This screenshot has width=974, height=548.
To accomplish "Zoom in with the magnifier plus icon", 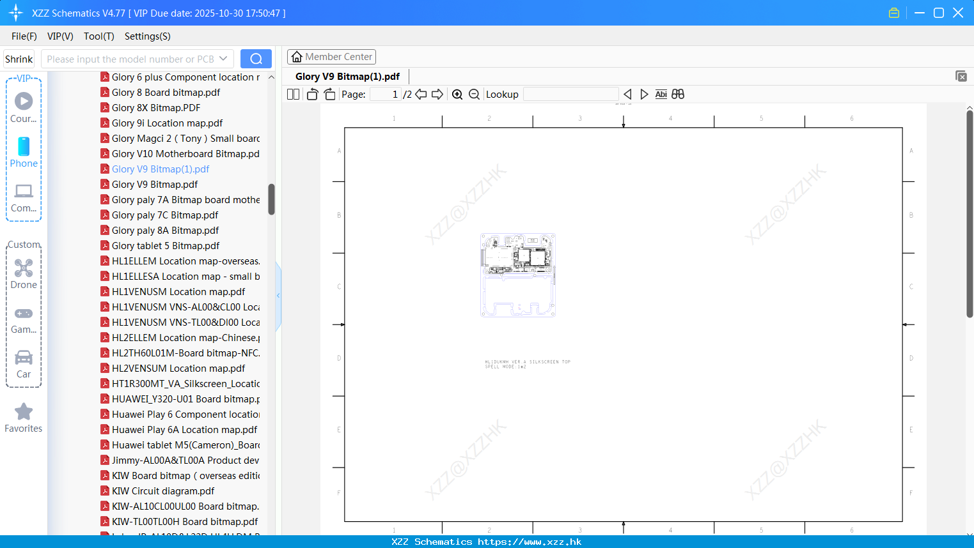I will tap(457, 95).
